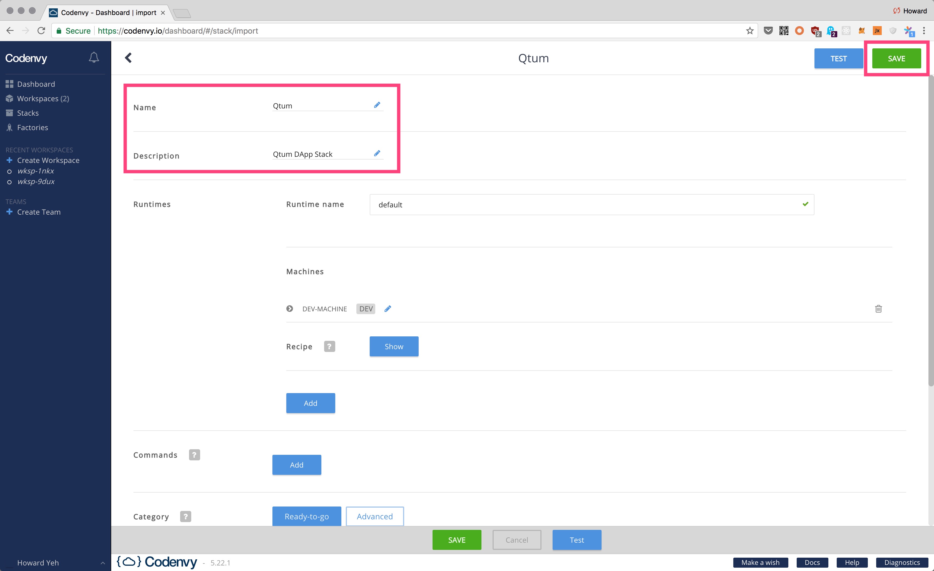Click the green SAVE button at the top right
Viewport: 934px width, 571px height.
point(896,58)
